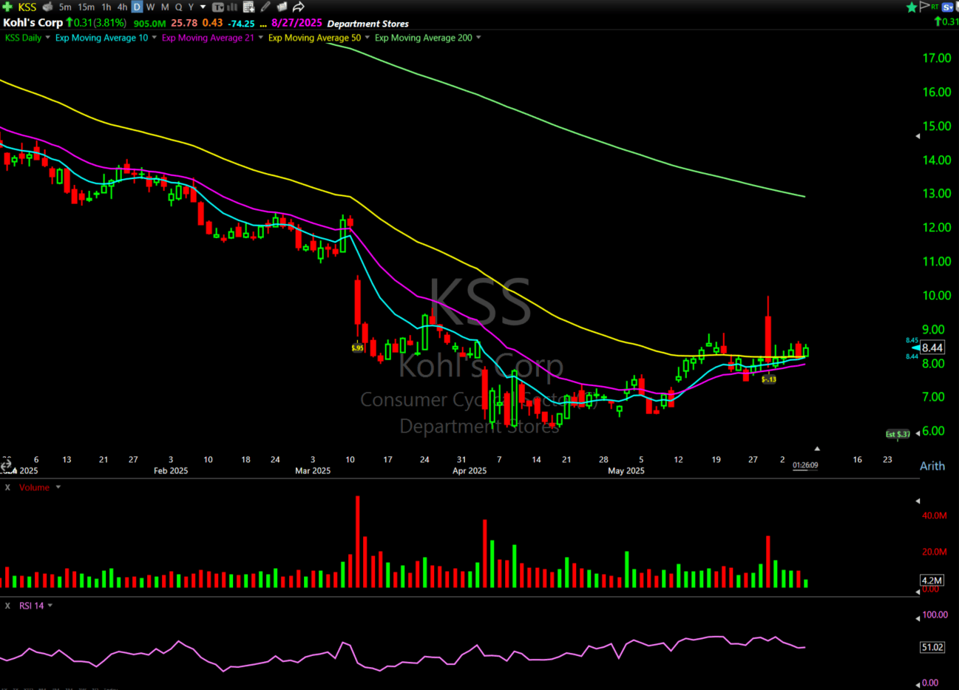Click the -74.25 header value
959x690 pixels.
(241, 24)
